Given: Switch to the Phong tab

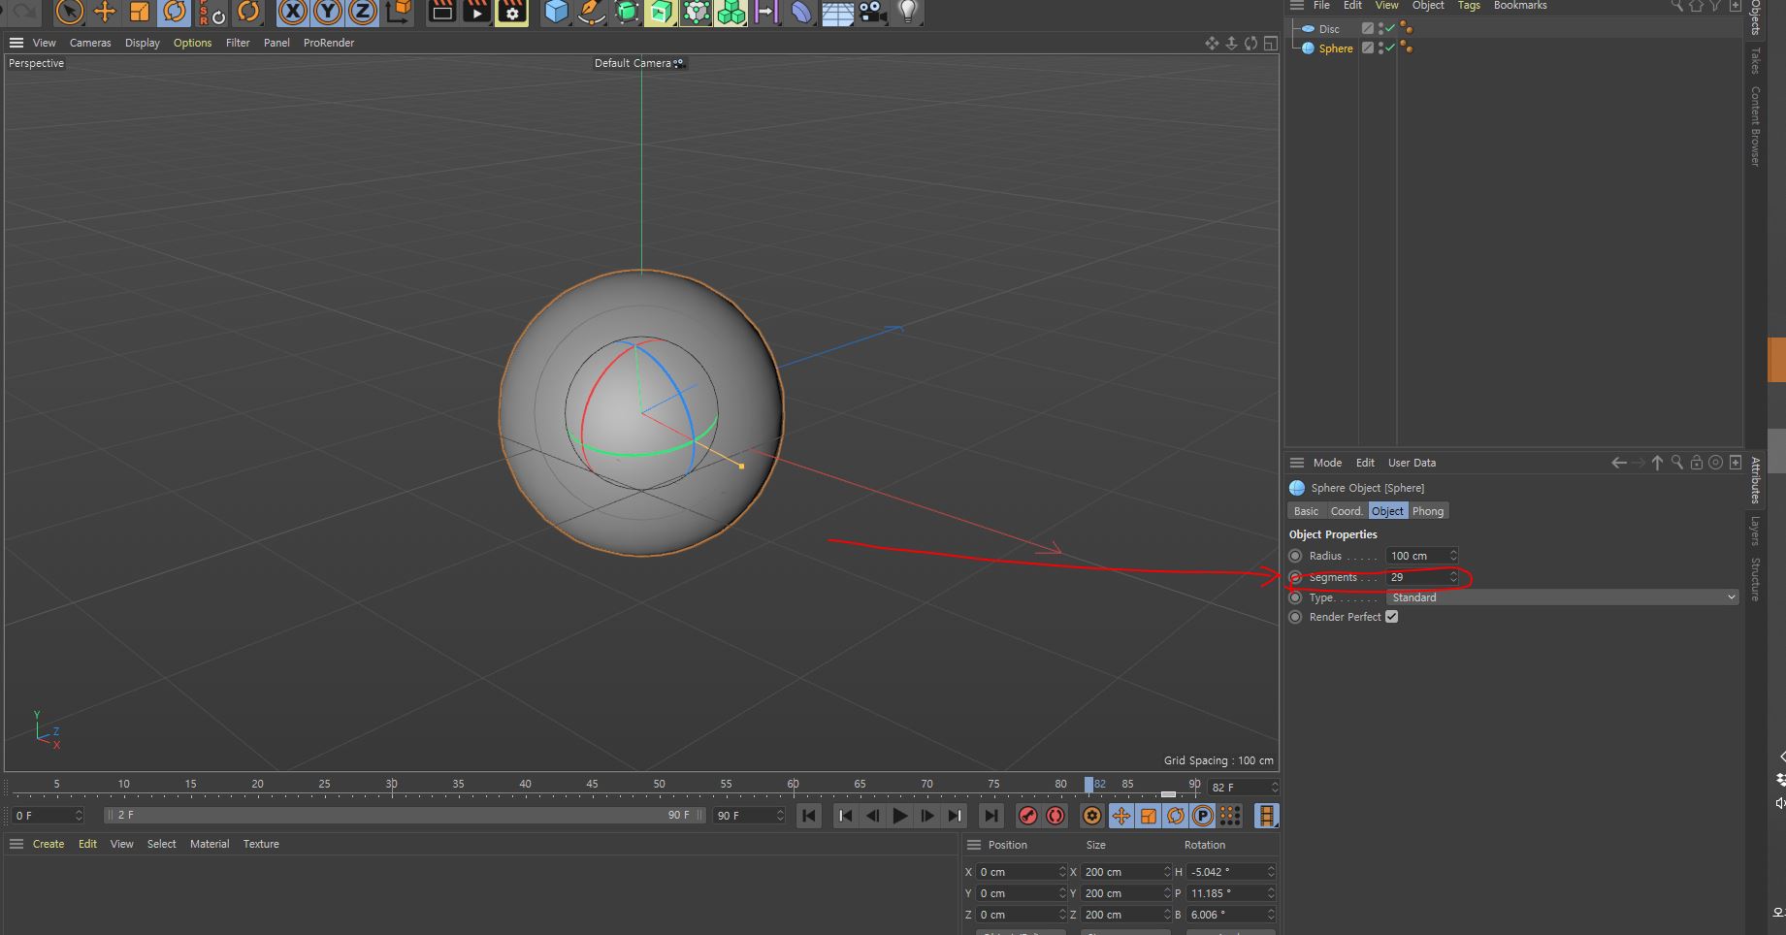Looking at the screenshot, I should 1427,511.
